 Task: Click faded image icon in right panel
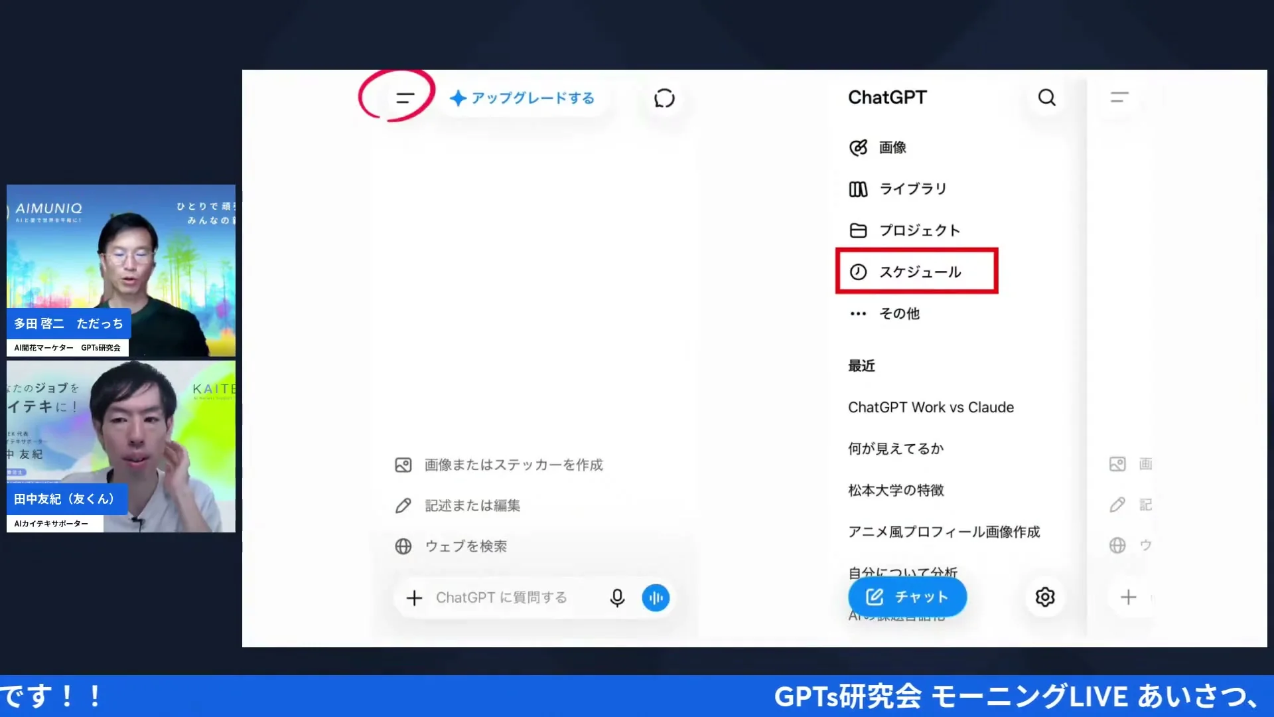(1117, 464)
